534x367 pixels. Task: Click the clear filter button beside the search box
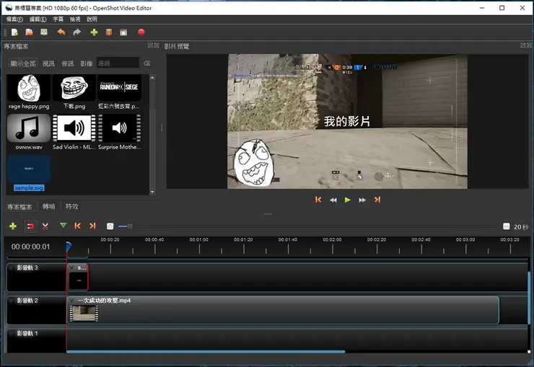click(x=146, y=63)
